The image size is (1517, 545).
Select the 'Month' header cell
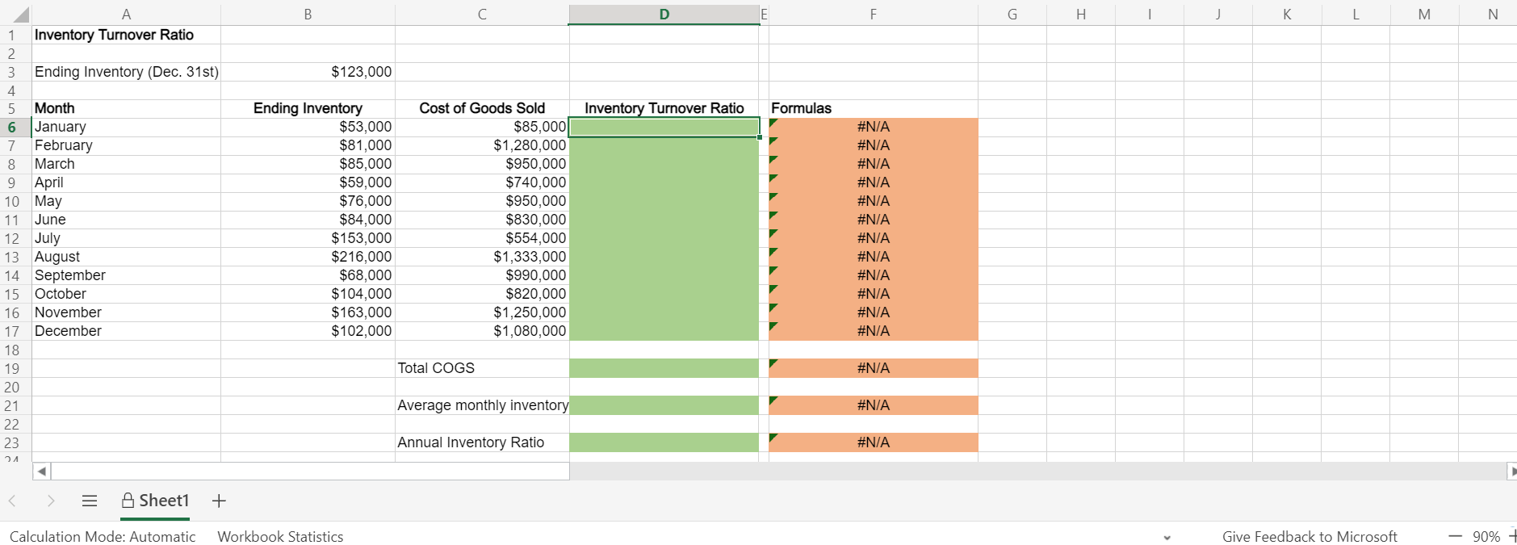click(126, 108)
